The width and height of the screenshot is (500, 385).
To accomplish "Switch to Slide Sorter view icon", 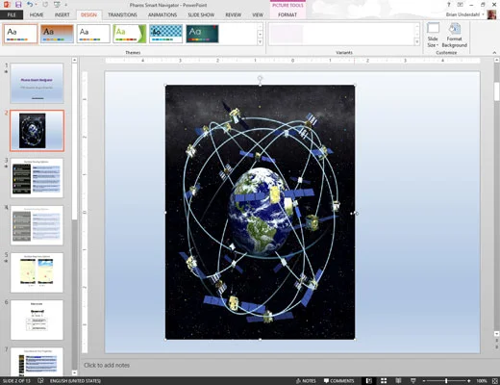I will (384, 381).
